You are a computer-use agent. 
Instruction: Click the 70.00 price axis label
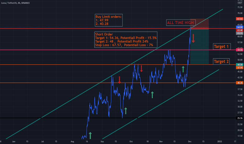240,13
